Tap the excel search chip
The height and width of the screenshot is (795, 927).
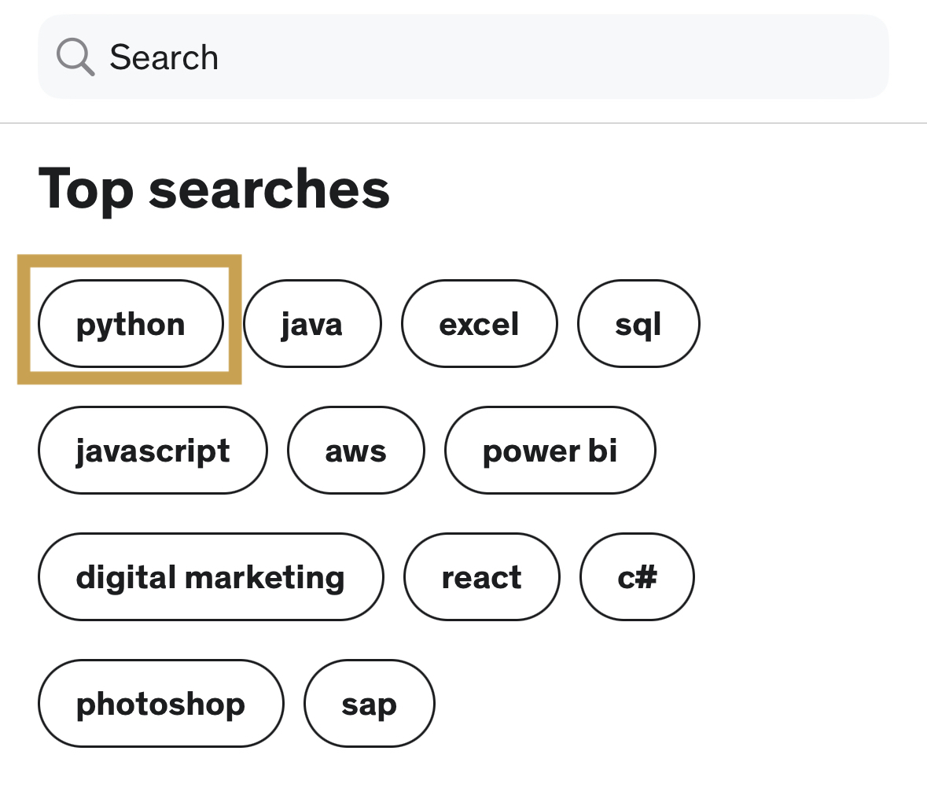pyautogui.click(x=479, y=324)
